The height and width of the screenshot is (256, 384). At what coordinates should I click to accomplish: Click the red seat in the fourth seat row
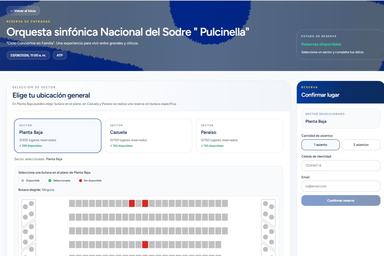(x=145, y=245)
